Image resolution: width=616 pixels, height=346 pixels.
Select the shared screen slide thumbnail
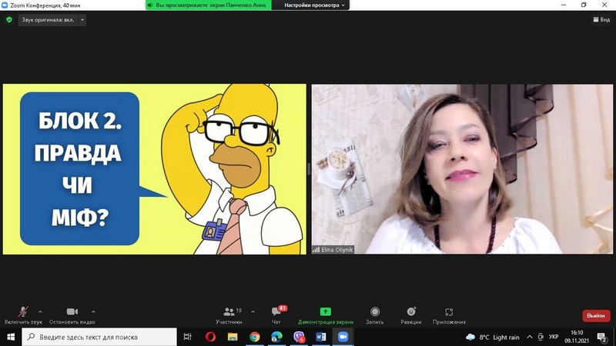(x=155, y=169)
